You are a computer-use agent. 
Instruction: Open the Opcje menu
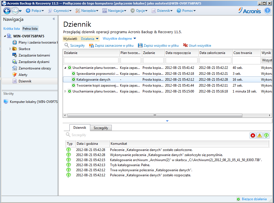click(x=139, y=11)
